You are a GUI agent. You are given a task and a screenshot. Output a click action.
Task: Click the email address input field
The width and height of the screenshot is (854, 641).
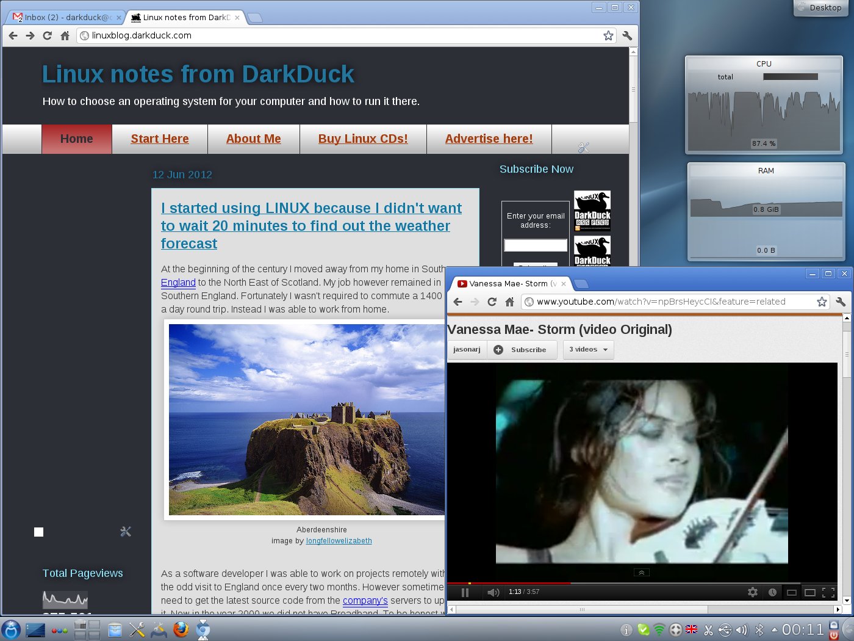536,245
